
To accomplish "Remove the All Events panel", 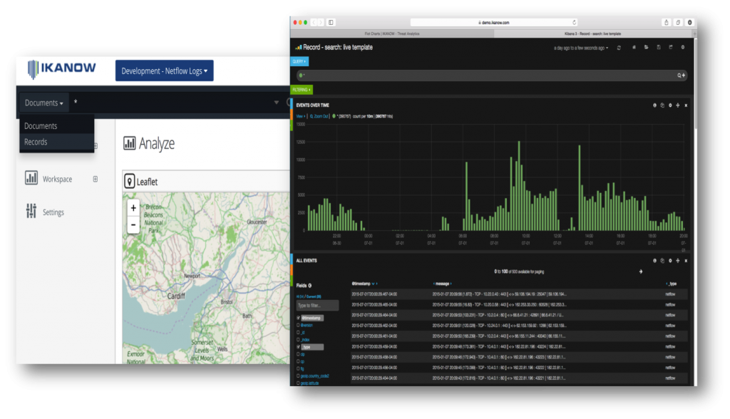I will [x=686, y=261].
